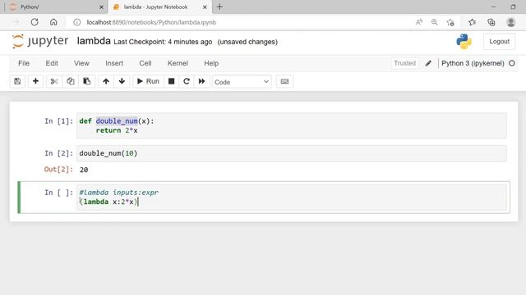This screenshot has height=295, width=526.
Task: Click the Last Checkpoint text
Action: (163, 42)
